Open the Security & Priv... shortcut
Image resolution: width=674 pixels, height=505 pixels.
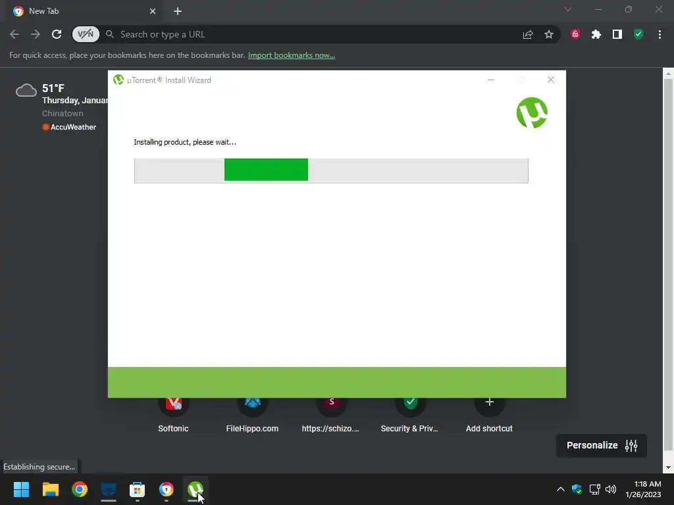[x=409, y=415]
